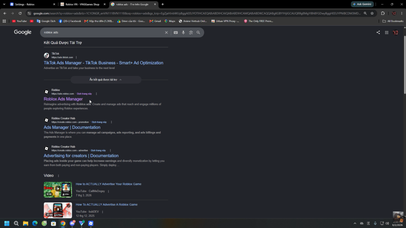Bookmark this page with the star

coord(372,13)
